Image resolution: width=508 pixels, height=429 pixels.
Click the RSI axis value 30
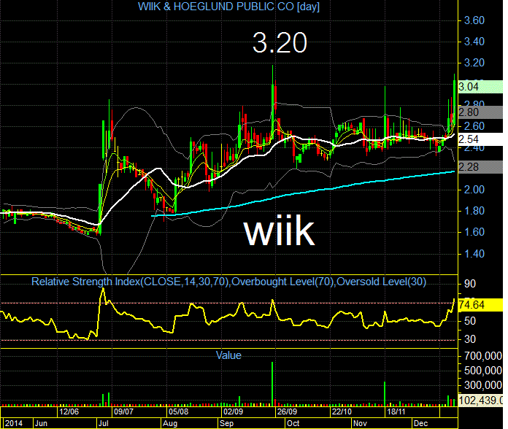[x=470, y=339]
